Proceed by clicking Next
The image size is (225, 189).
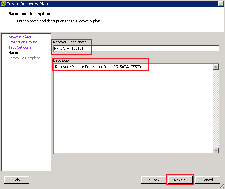coord(180,180)
